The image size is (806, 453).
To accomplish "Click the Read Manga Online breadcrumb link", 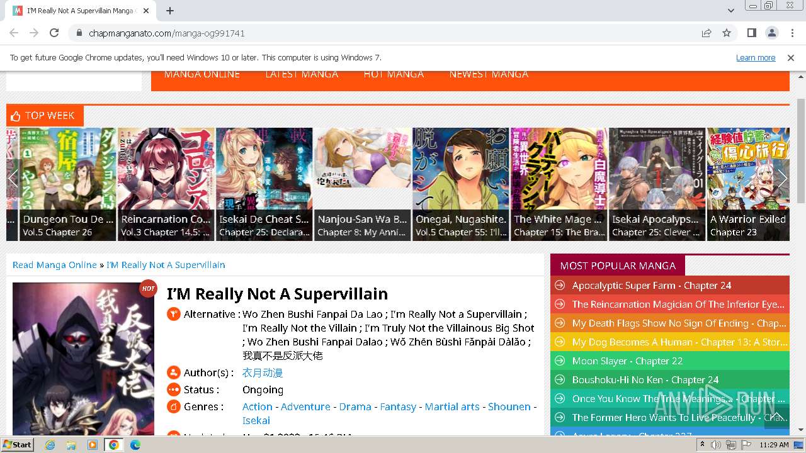I will coord(55,265).
